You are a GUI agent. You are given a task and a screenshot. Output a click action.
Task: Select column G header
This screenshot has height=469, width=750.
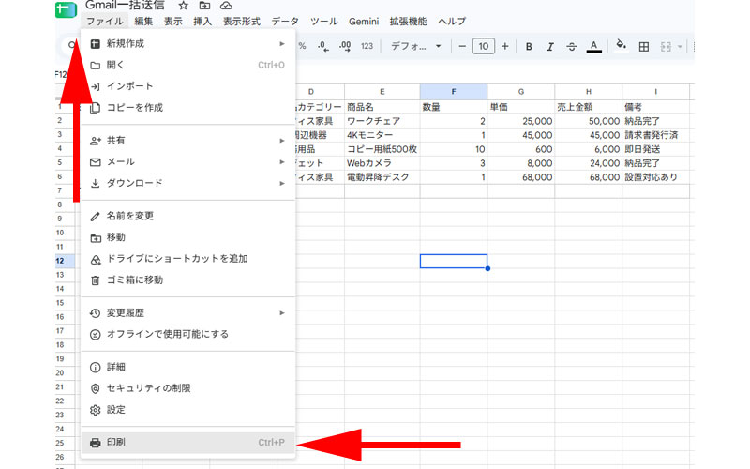(521, 91)
